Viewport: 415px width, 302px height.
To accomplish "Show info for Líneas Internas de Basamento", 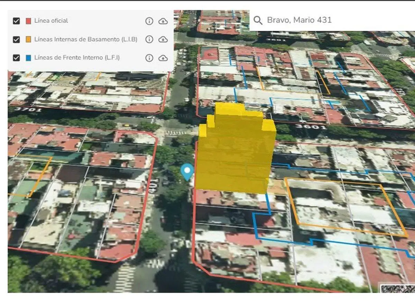I will [149, 39].
